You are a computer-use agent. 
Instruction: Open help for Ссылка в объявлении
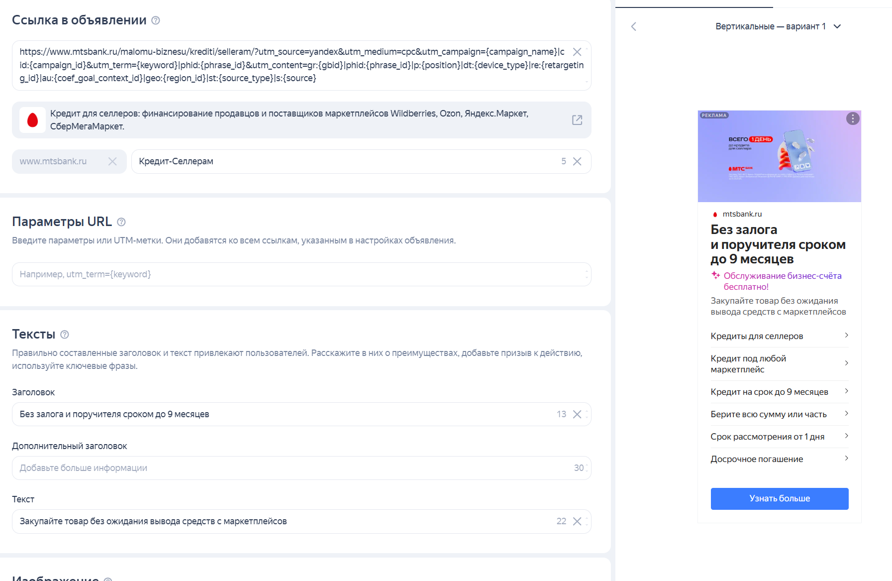[156, 20]
